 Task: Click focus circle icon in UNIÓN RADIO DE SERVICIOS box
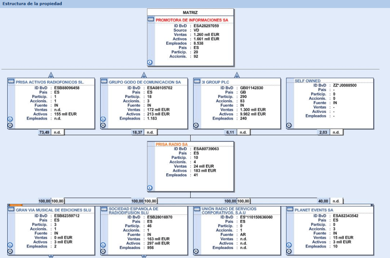196,251
